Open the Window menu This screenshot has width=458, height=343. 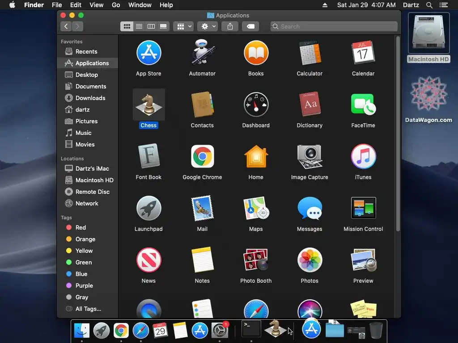(140, 5)
